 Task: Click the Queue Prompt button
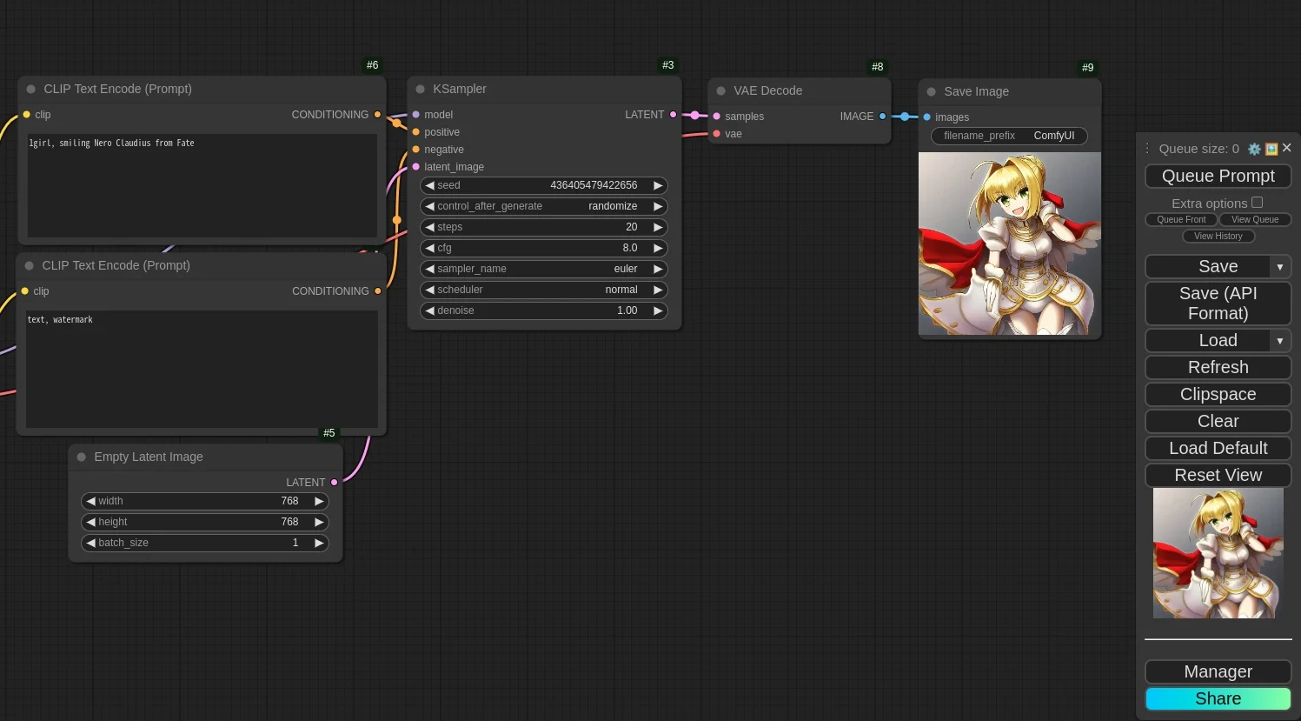coord(1218,176)
